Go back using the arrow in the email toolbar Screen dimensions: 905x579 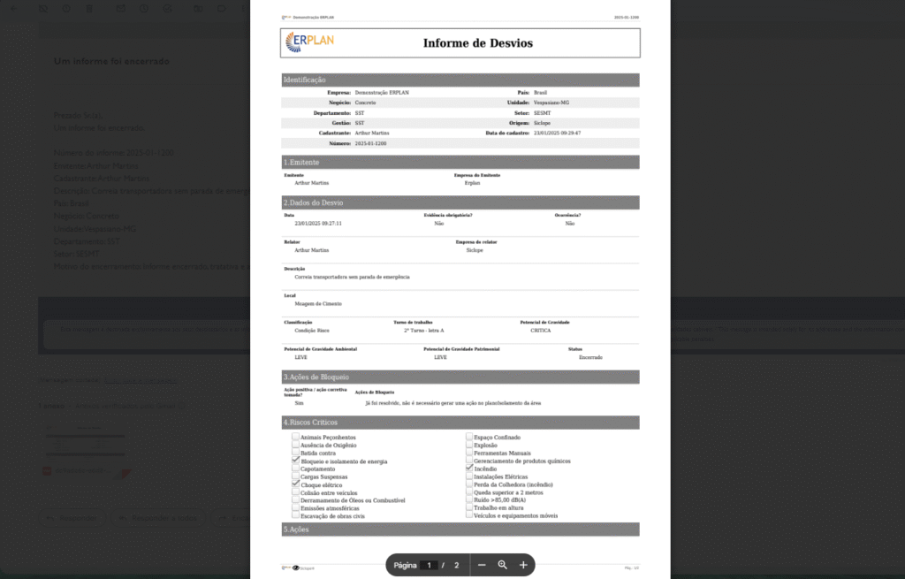(14, 9)
